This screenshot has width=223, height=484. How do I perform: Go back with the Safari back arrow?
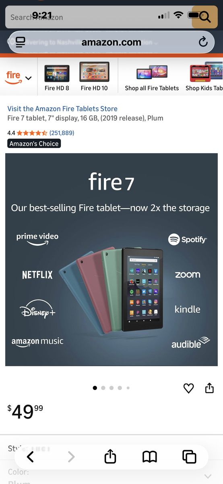pyautogui.click(x=30, y=457)
